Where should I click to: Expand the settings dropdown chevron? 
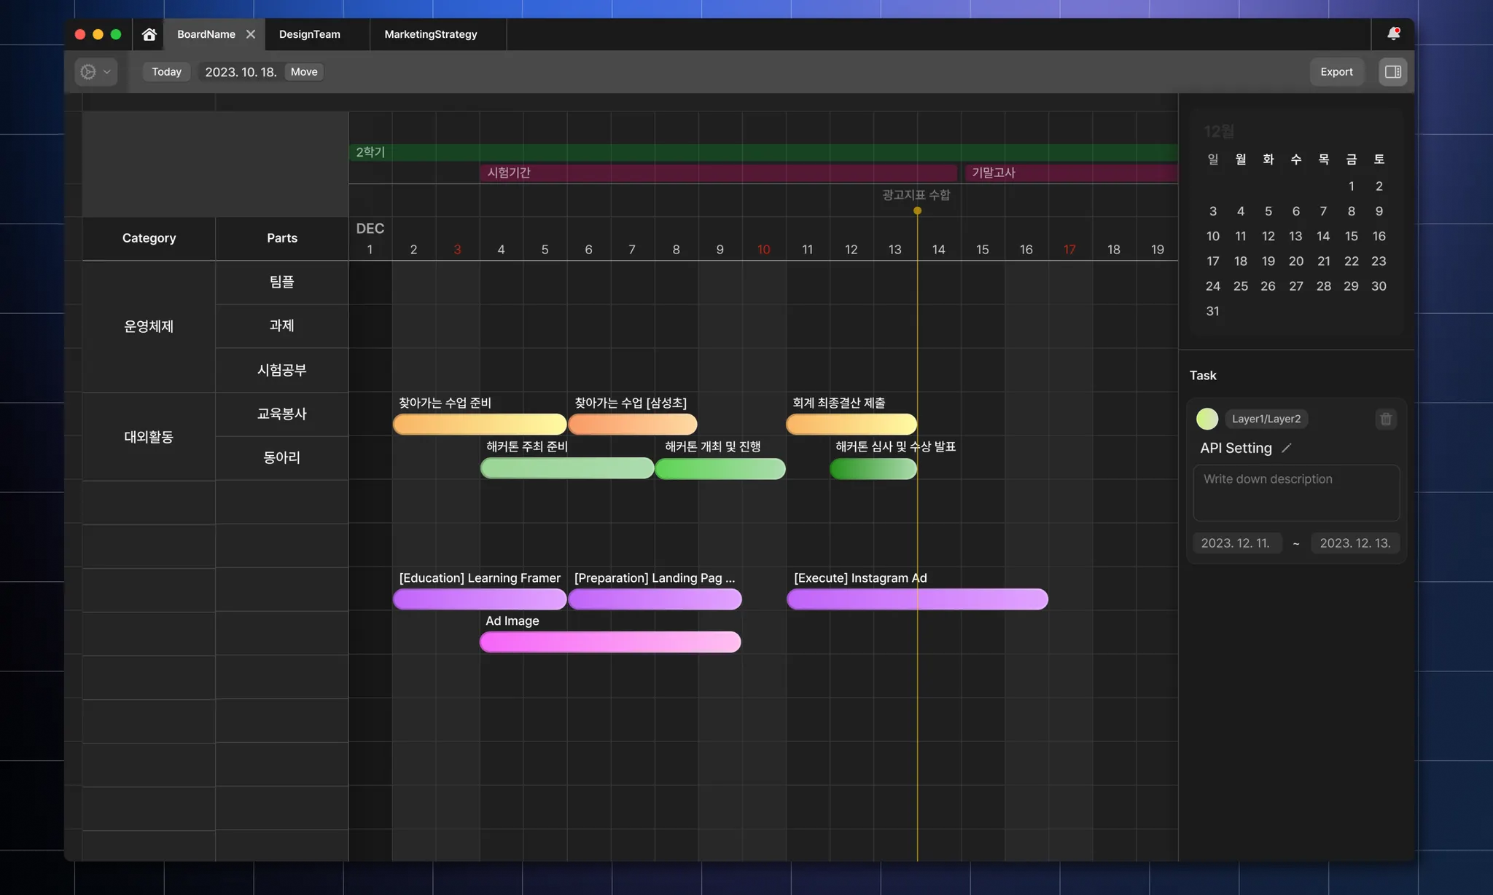tap(107, 71)
